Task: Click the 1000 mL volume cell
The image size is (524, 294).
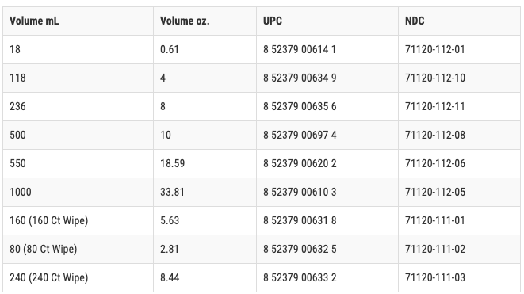Action: pyautogui.click(x=78, y=192)
